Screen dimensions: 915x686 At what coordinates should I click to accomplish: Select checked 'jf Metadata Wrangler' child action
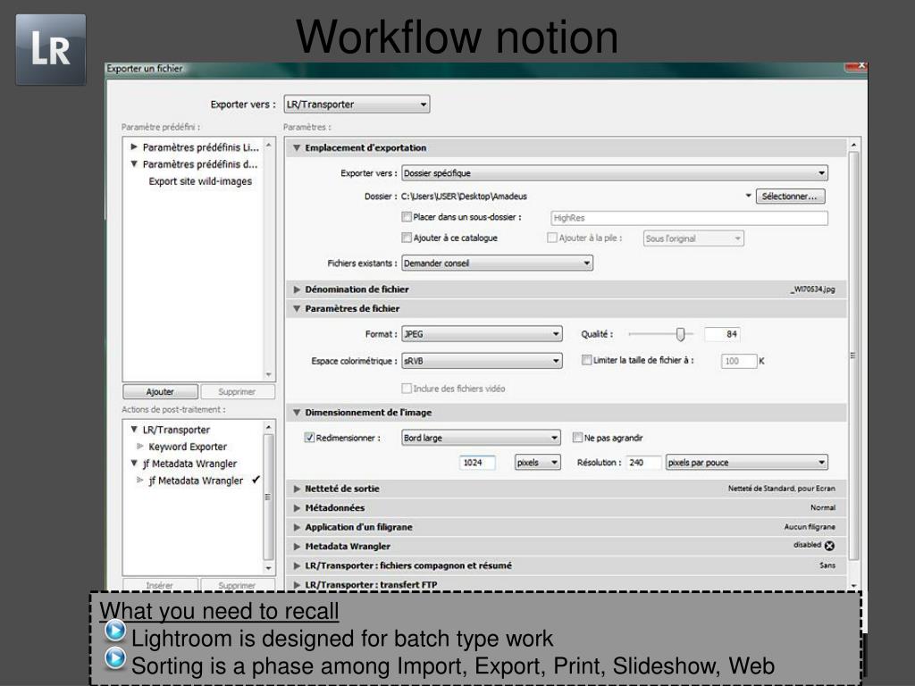point(196,481)
